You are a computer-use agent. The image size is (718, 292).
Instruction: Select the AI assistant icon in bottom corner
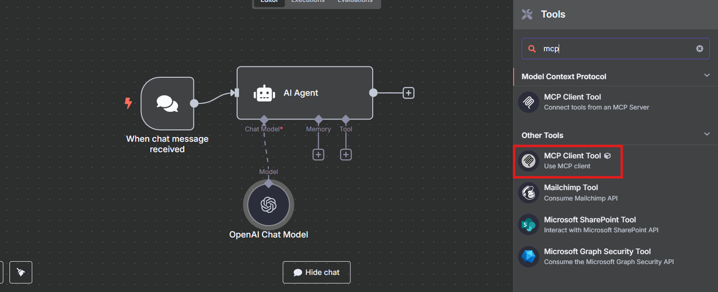[20, 272]
